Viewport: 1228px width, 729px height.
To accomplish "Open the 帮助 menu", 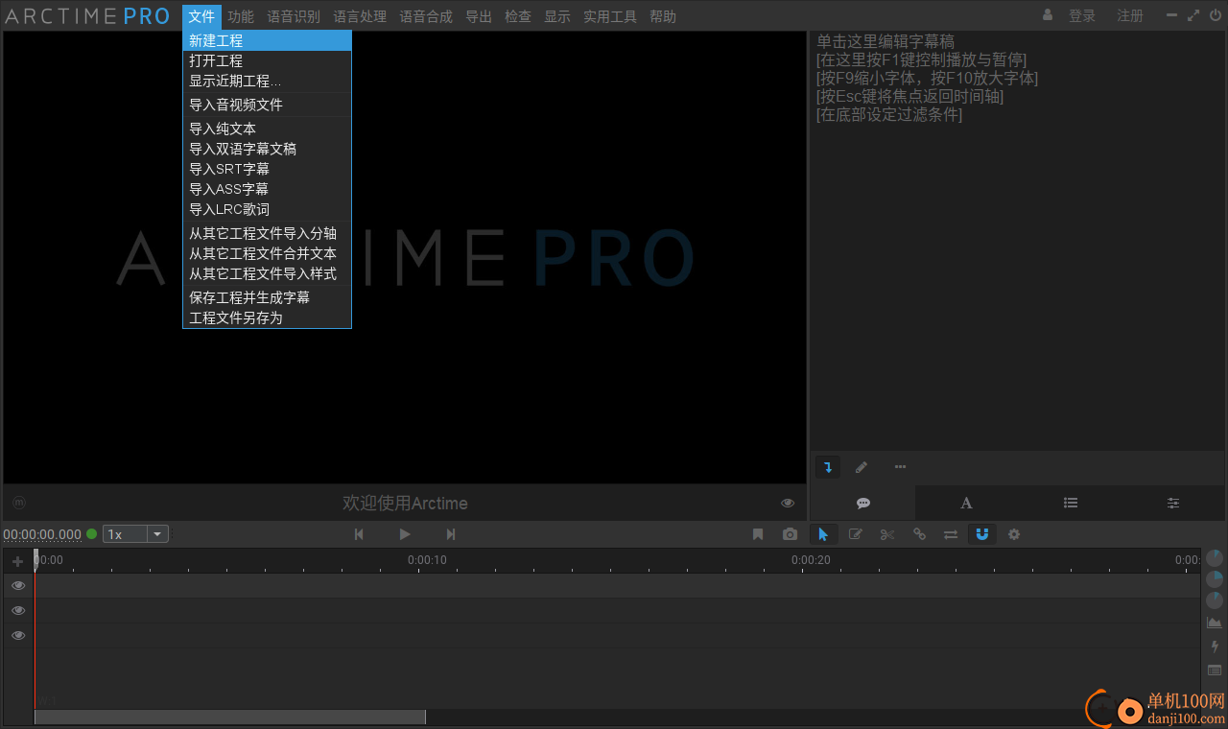I will tap(663, 16).
